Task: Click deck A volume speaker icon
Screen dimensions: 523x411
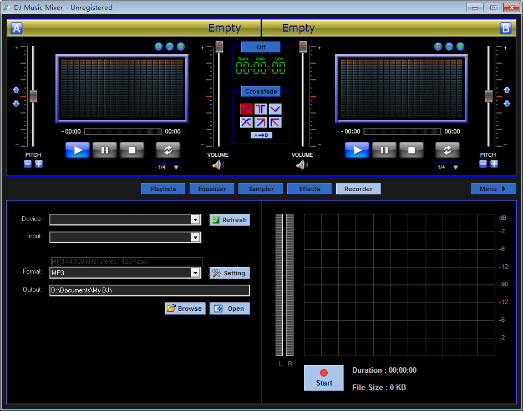Action: pos(217,165)
